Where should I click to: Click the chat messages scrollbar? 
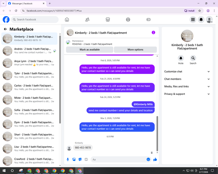pos(157,134)
